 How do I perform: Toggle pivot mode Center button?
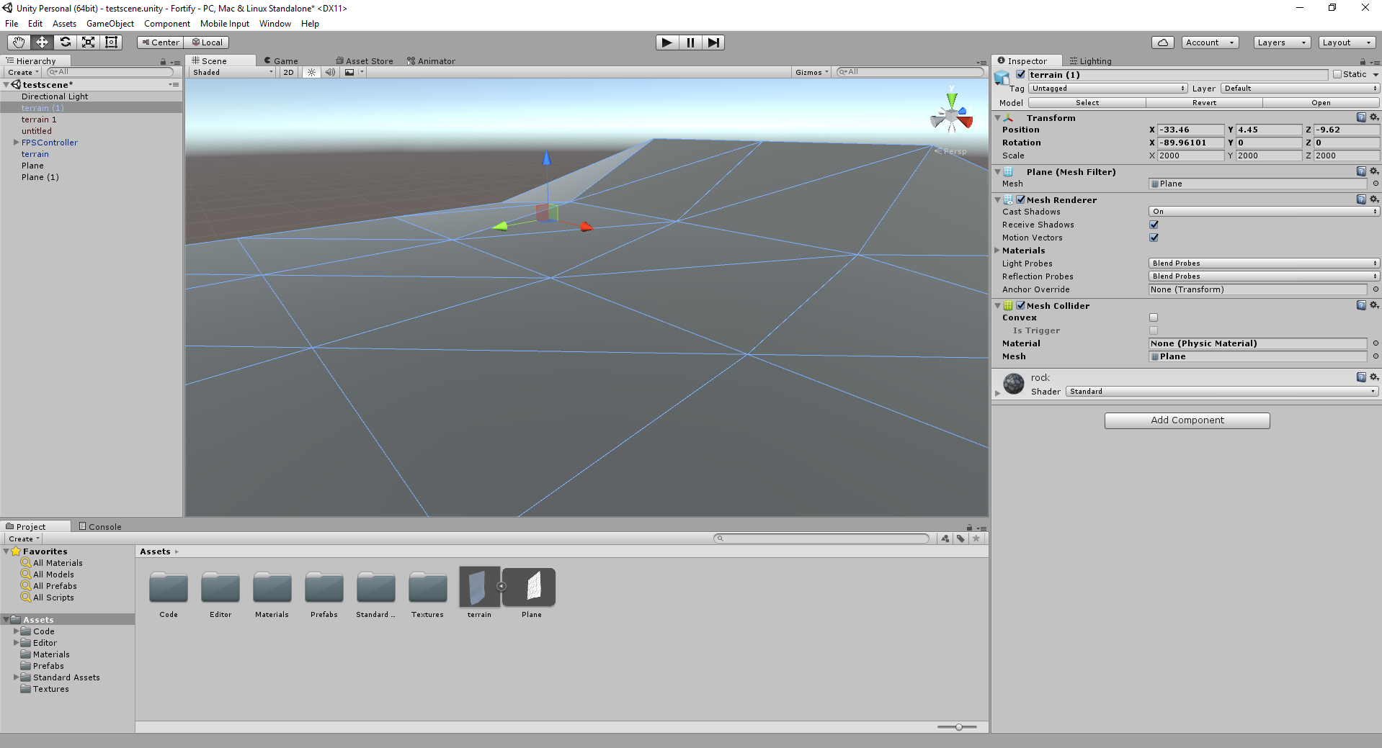pos(160,42)
